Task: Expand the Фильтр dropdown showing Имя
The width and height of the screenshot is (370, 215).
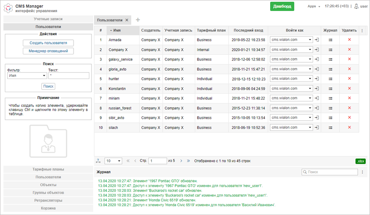Action: tap(27, 75)
